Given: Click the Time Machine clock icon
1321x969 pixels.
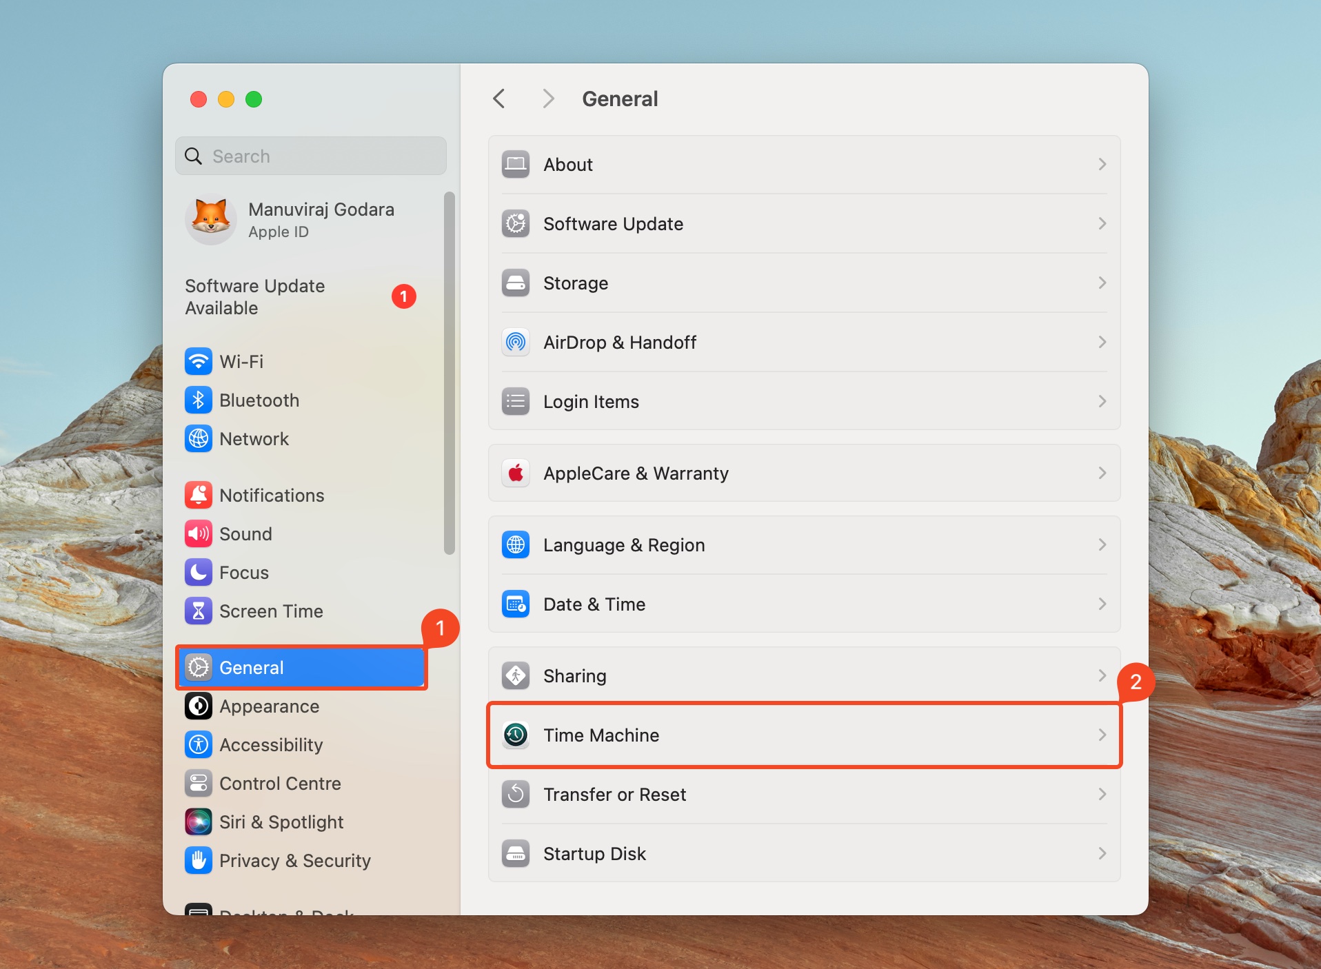Looking at the screenshot, I should [x=516, y=735].
